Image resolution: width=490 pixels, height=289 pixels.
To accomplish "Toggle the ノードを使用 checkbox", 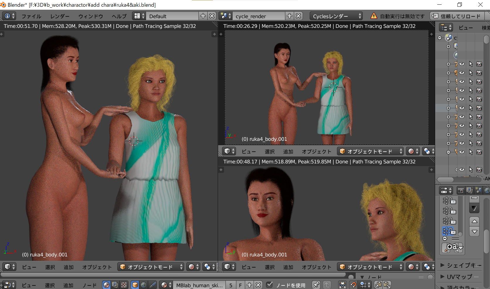I will [x=269, y=285].
